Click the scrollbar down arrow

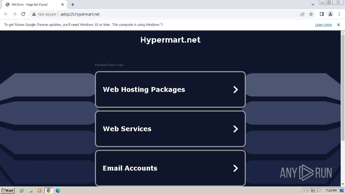[343, 184]
